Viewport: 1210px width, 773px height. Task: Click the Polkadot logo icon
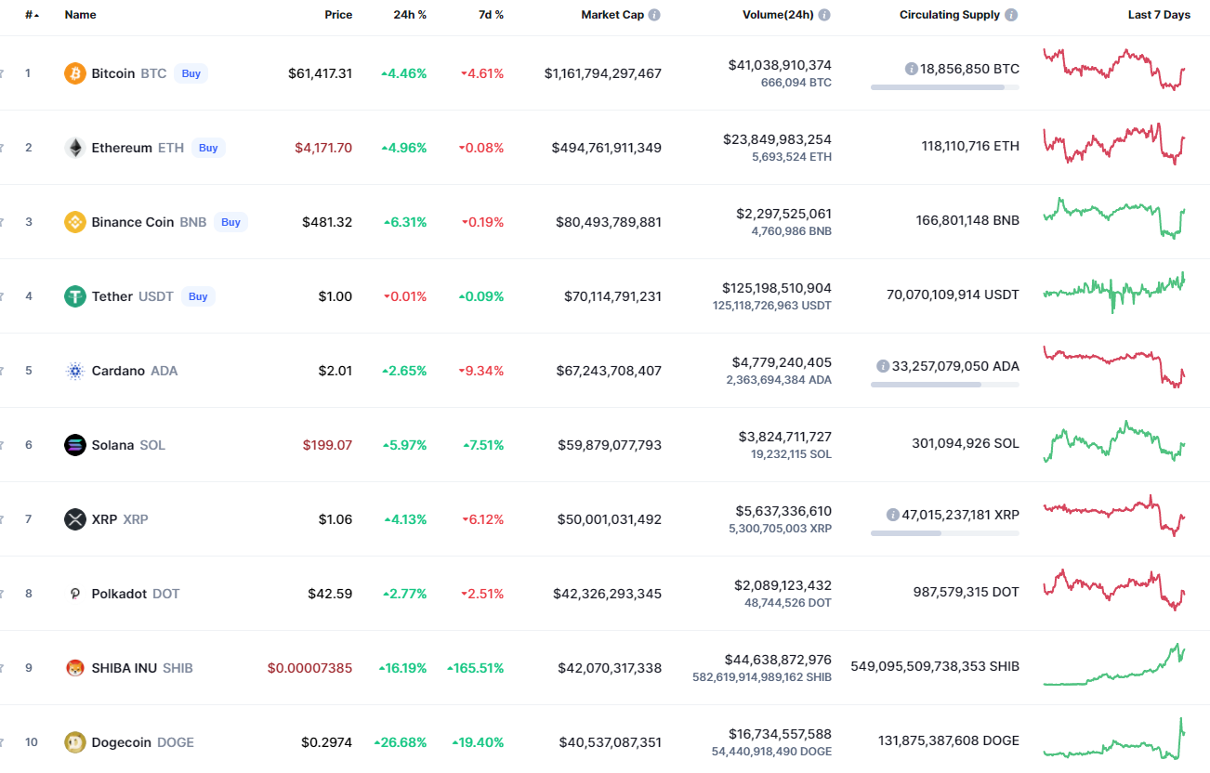pyautogui.click(x=75, y=594)
